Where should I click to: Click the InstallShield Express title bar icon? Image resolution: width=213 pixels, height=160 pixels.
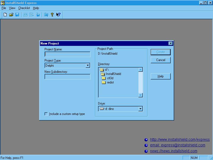[2, 3]
